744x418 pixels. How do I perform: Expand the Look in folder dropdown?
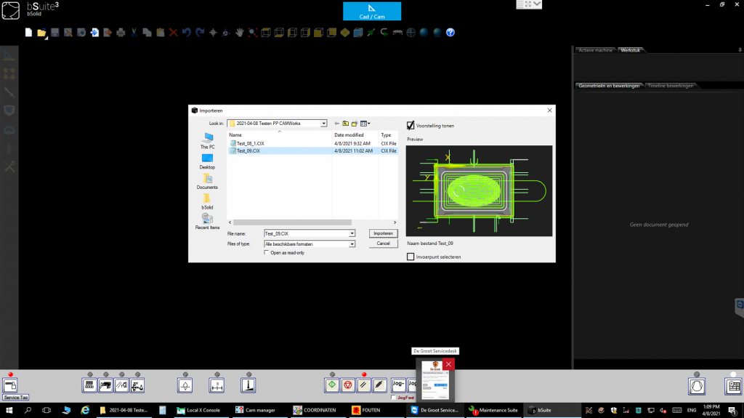click(323, 124)
